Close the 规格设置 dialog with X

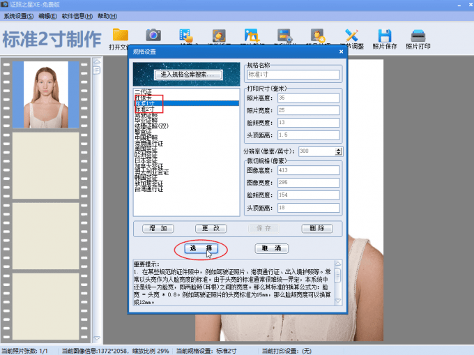[x=341, y=52]
